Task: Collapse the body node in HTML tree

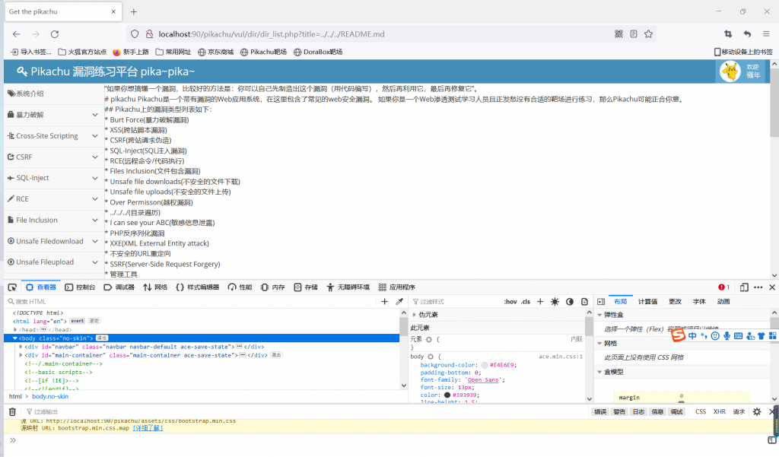Action: click(15, 338)
